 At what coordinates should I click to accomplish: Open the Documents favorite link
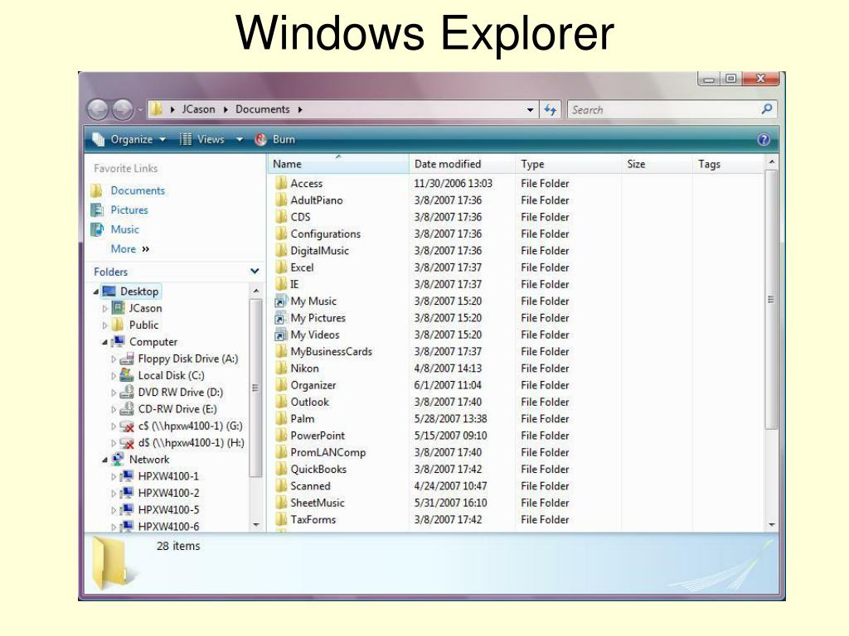(138, 190)
